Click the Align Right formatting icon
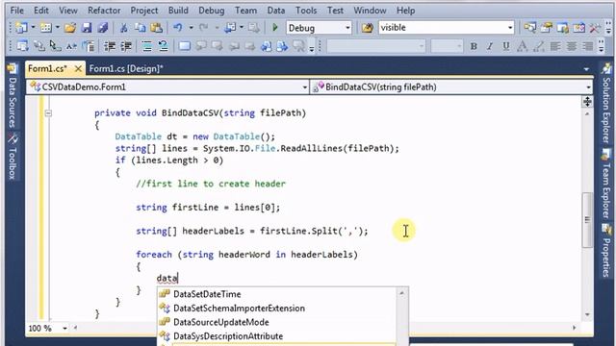This screenshot has height=346, width=616. (x=588, y=46)
